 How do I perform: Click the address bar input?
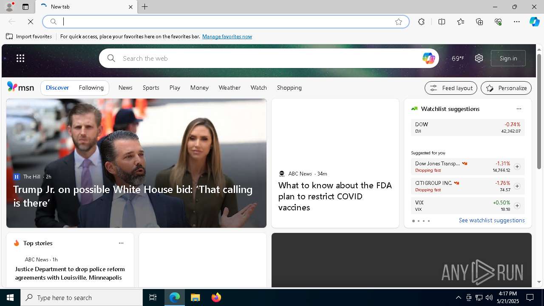point(225,22)
